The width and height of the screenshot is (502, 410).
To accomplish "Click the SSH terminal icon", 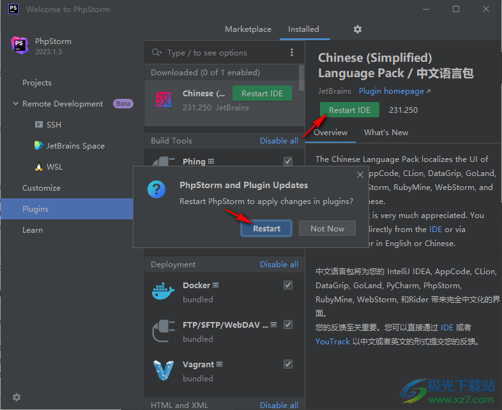I will pyautogui.click(x=39, y=124).
